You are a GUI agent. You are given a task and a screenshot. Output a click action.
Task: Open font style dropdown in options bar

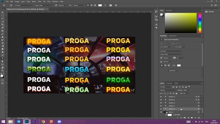tap(44, 6)
